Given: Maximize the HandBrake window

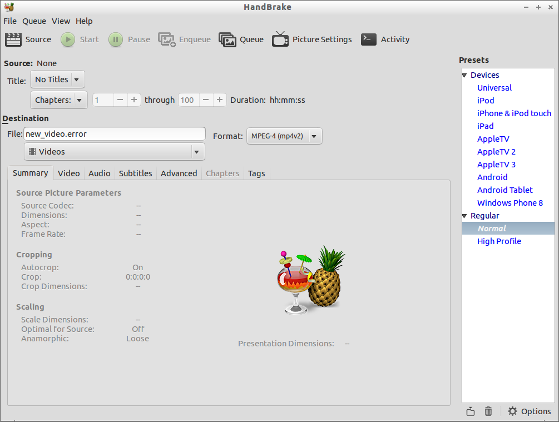Looking at the screenshot, I should (x=538, y=7).
